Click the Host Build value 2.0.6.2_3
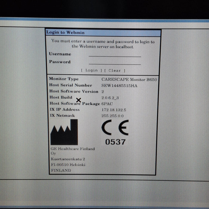The height and width of the screenshot is (209, 209). click(110, 98)
